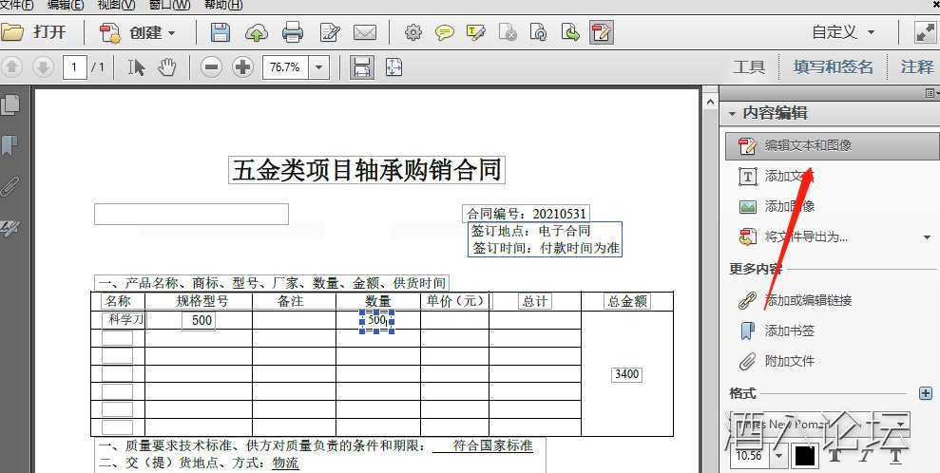
Task: Open the 注释 comments tab
Action: (x=917, y=66)
